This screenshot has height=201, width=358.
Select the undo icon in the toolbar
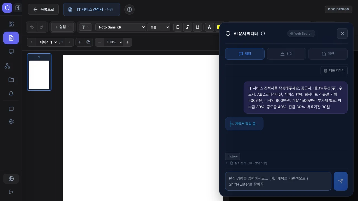(x=32, y=27)
